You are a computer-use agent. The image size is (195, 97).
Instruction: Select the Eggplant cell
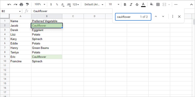click(x=47, y=30)
